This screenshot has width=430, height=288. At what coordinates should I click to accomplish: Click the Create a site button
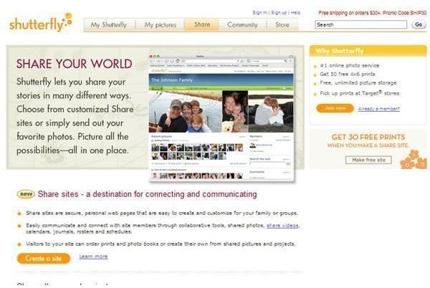[x=43, y=259]
